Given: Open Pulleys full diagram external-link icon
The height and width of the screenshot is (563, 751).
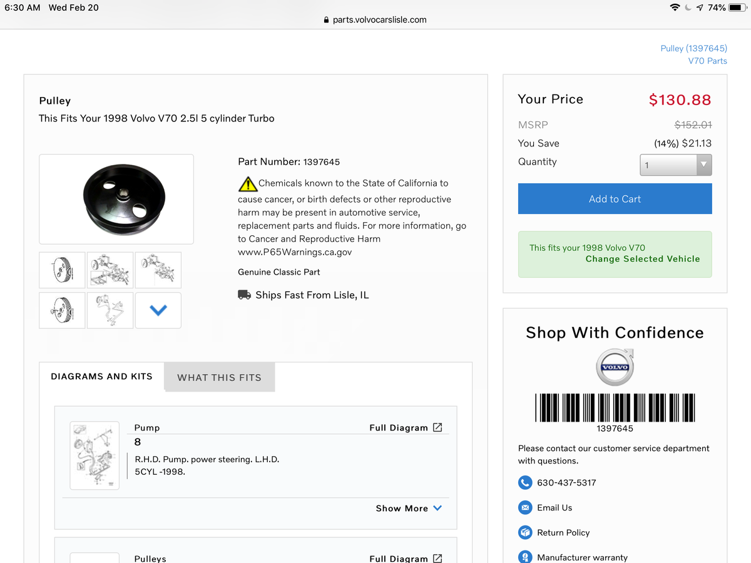Looking at the screenshot, I should pyautogui.click(x=437, y=558).
